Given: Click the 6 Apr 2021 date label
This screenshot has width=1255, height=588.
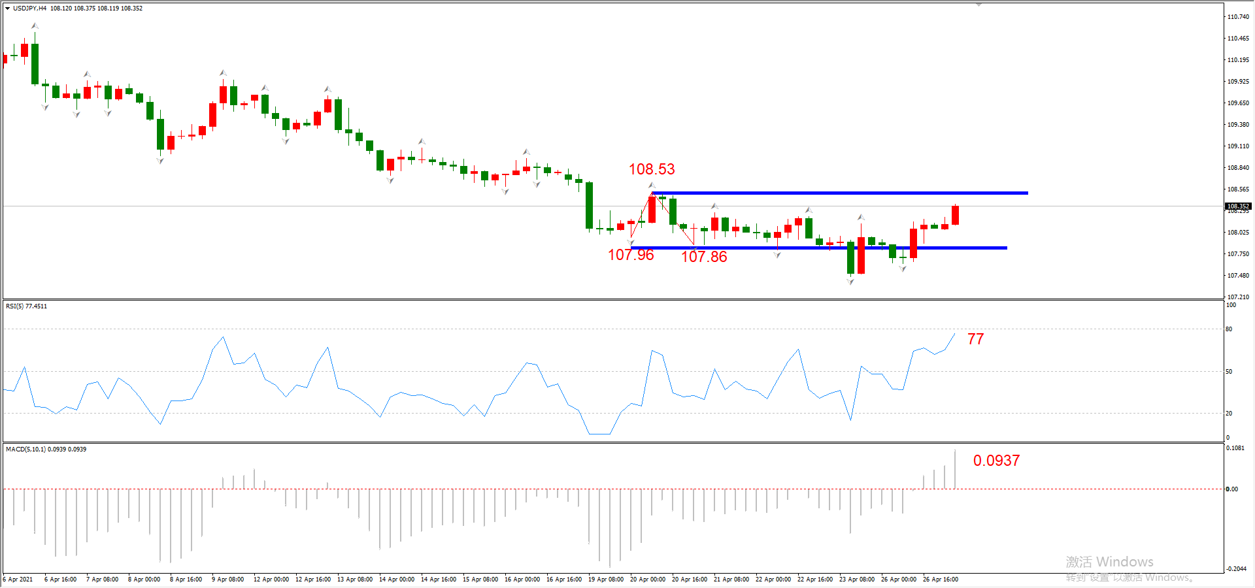Looking at the screenshot, I should coord(18,580).
